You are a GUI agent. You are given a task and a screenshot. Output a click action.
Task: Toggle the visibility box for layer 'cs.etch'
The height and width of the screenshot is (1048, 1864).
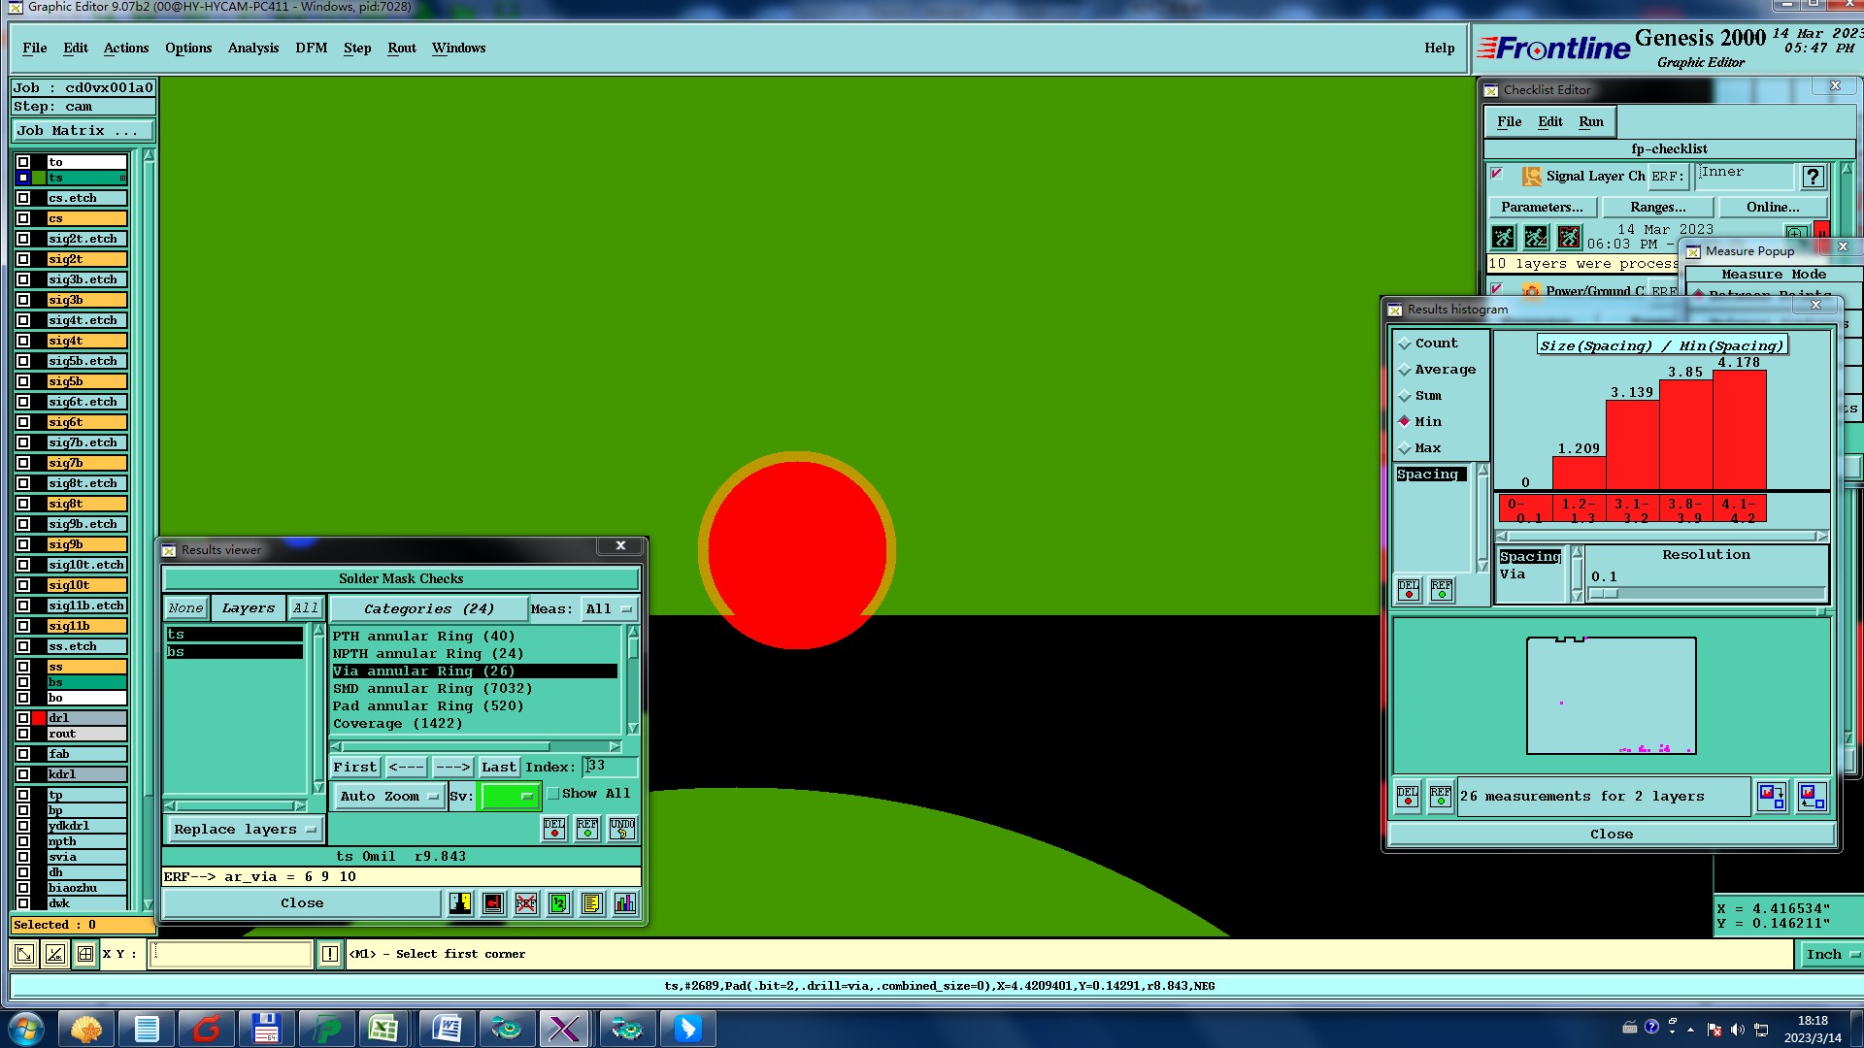click(23, 198)
